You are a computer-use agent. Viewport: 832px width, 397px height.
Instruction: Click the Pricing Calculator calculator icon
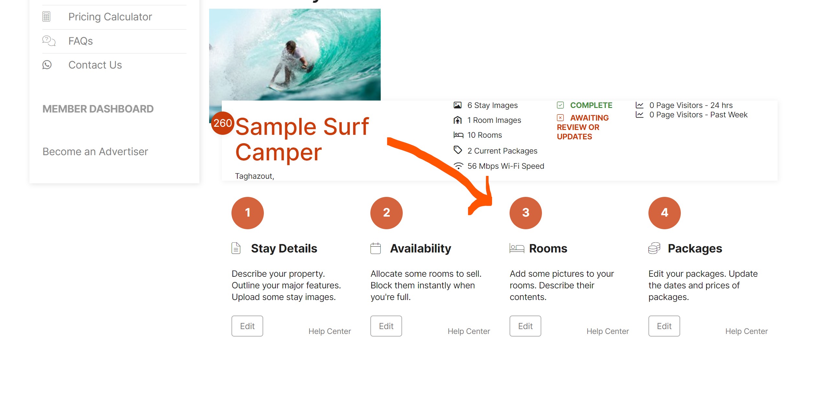point(46,16)
